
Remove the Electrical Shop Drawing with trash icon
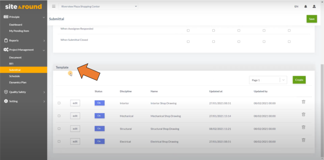click(303, 140)
